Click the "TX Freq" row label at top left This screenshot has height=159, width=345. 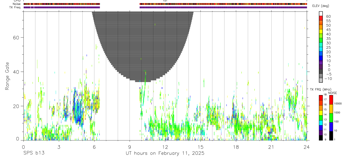tap(15, 7)
